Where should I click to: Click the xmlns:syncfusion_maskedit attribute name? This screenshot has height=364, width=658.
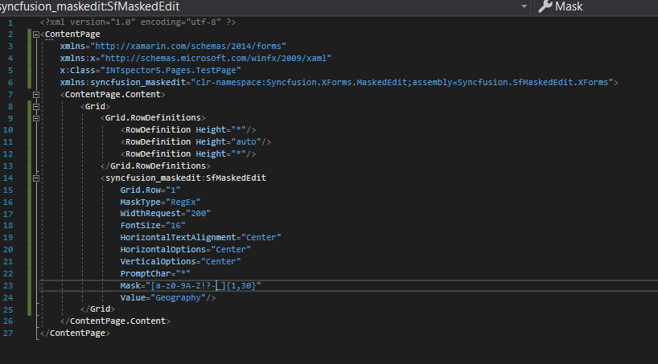click(125, 82)
